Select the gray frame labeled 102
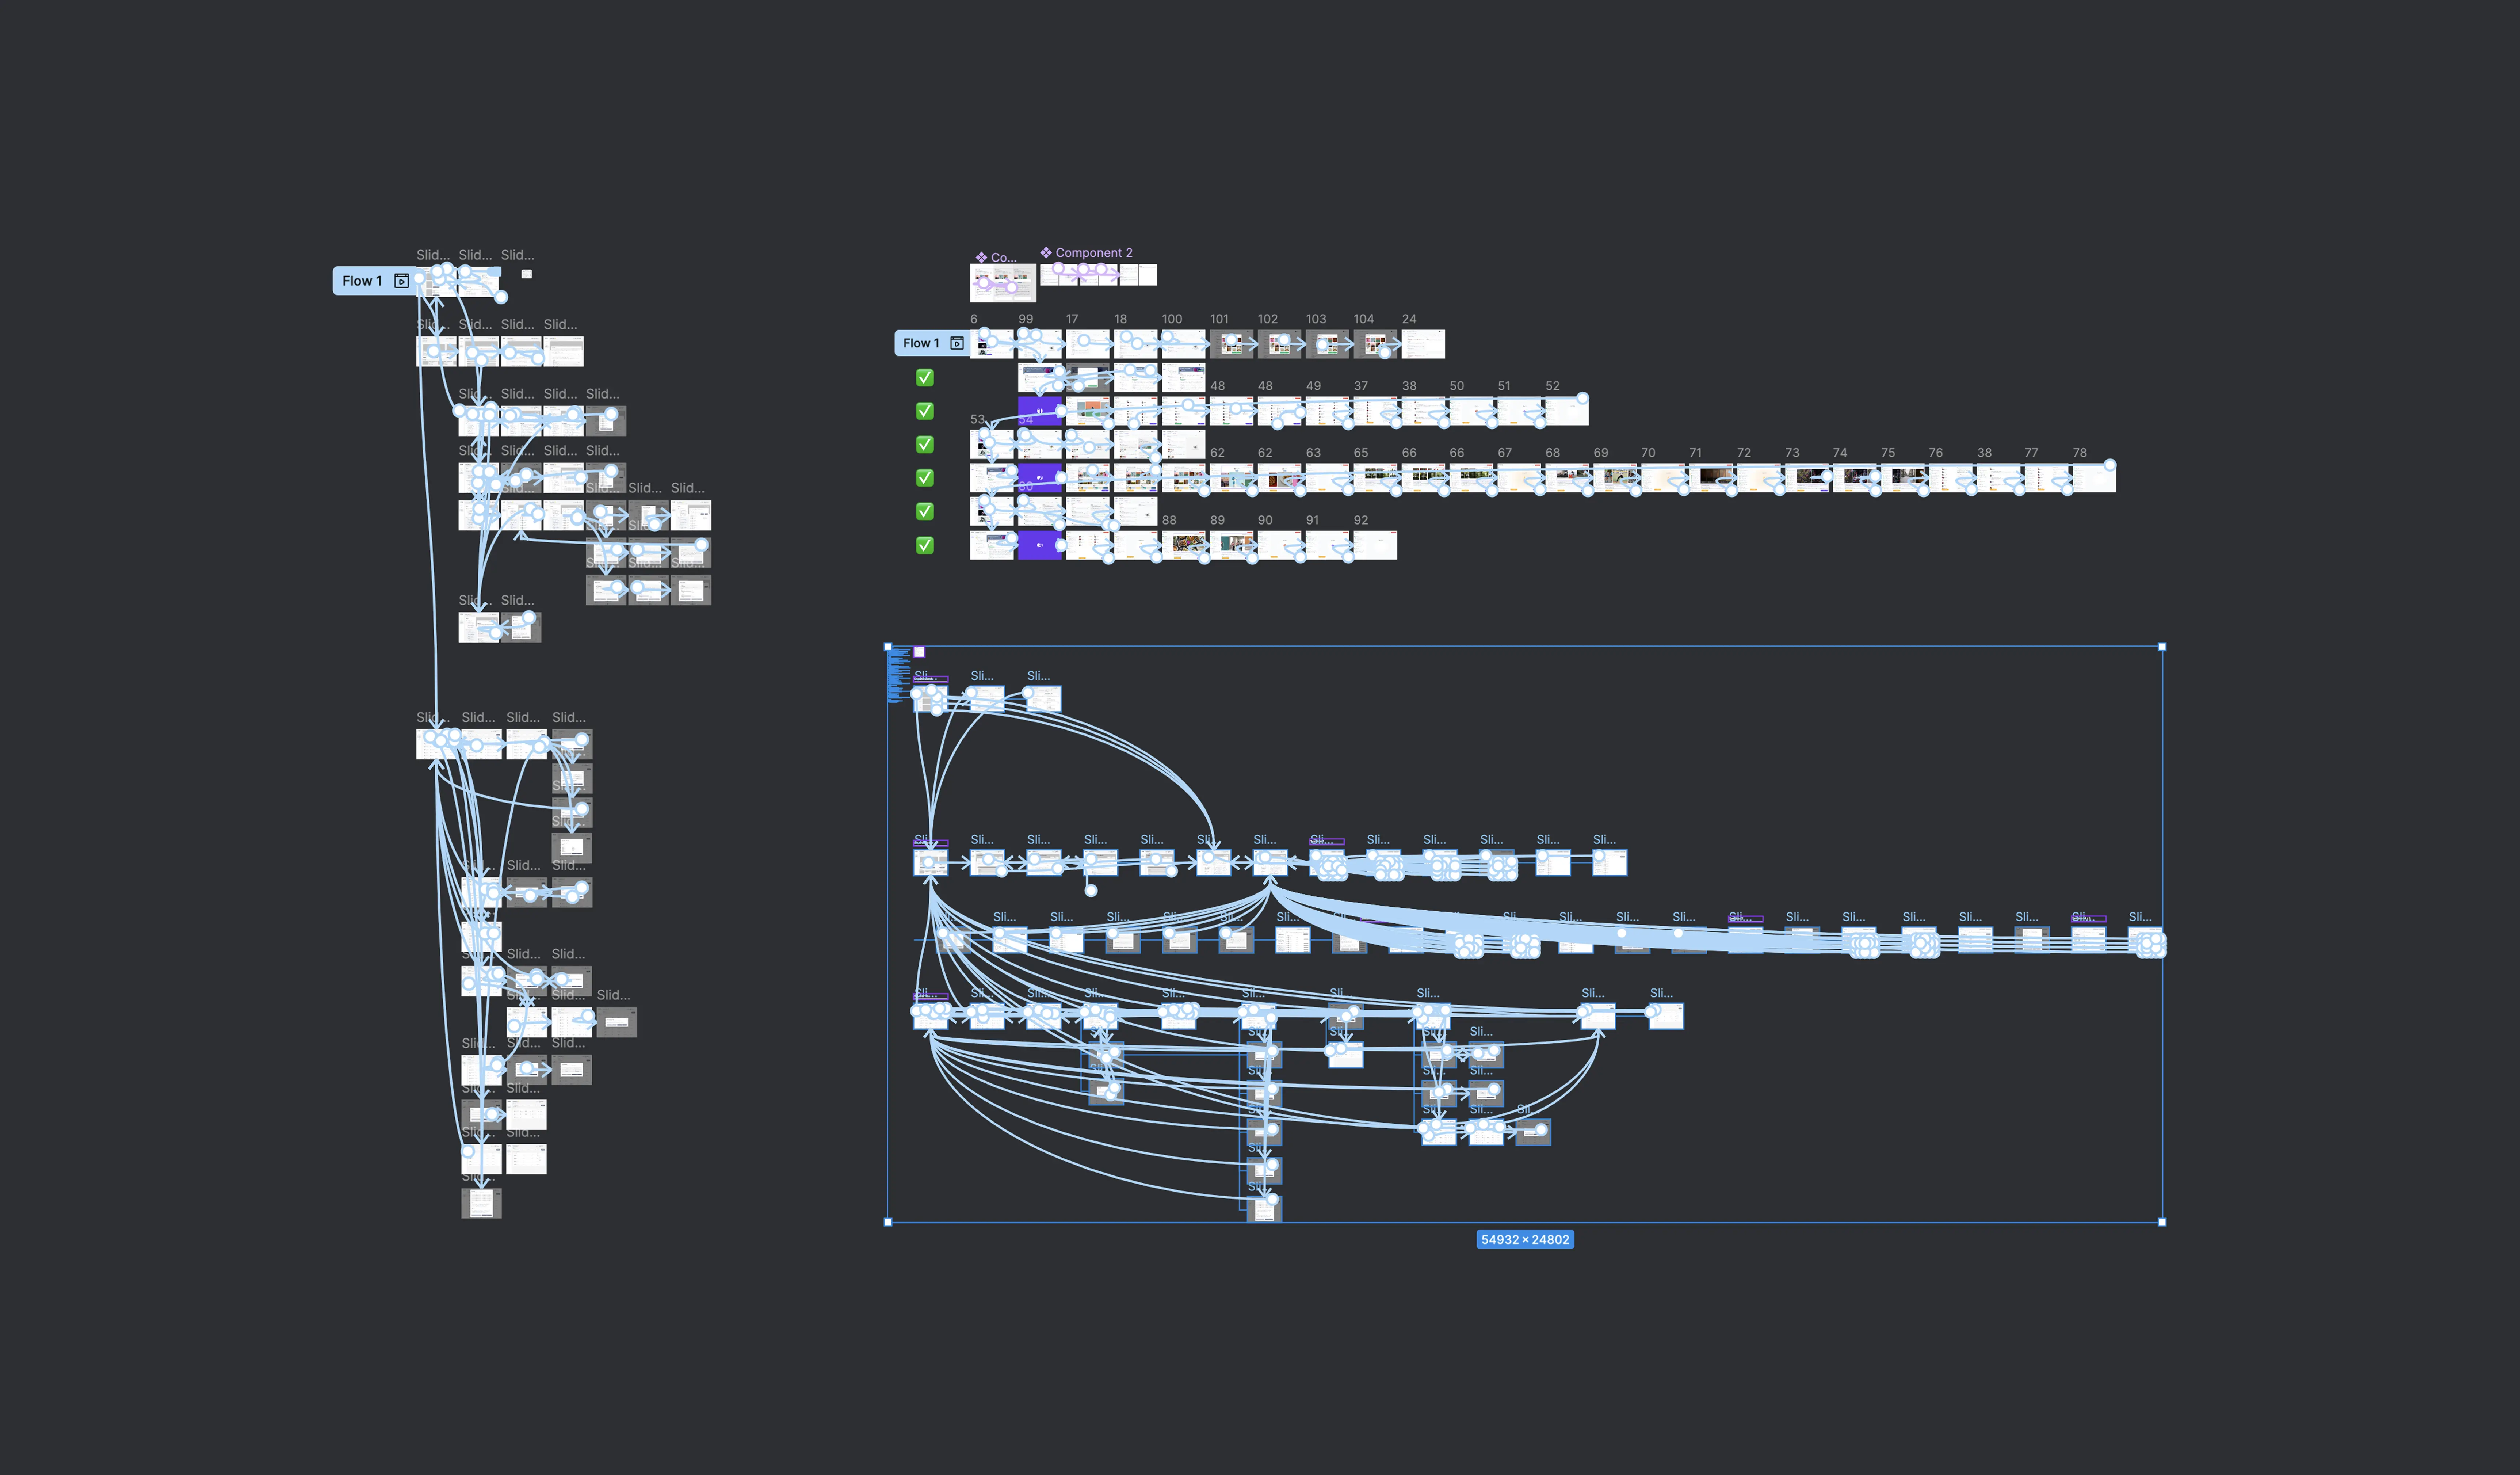The image size is (2520, 1475). tap(1280, 344)
